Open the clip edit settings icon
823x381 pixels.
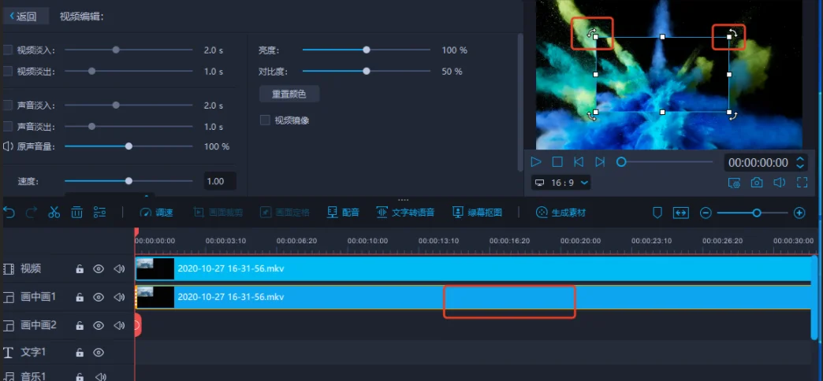100,213
